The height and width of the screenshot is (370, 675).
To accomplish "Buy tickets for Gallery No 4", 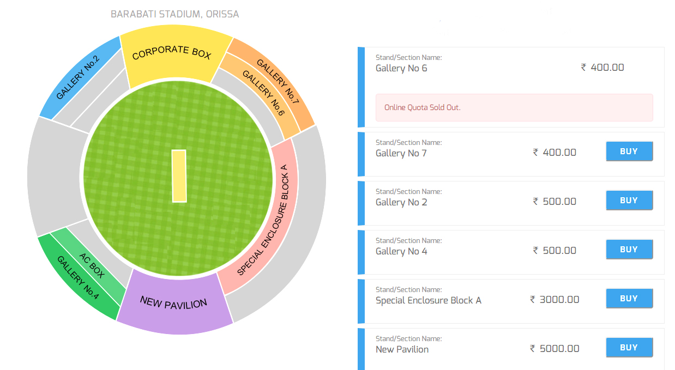I will (x=629, y=250).
